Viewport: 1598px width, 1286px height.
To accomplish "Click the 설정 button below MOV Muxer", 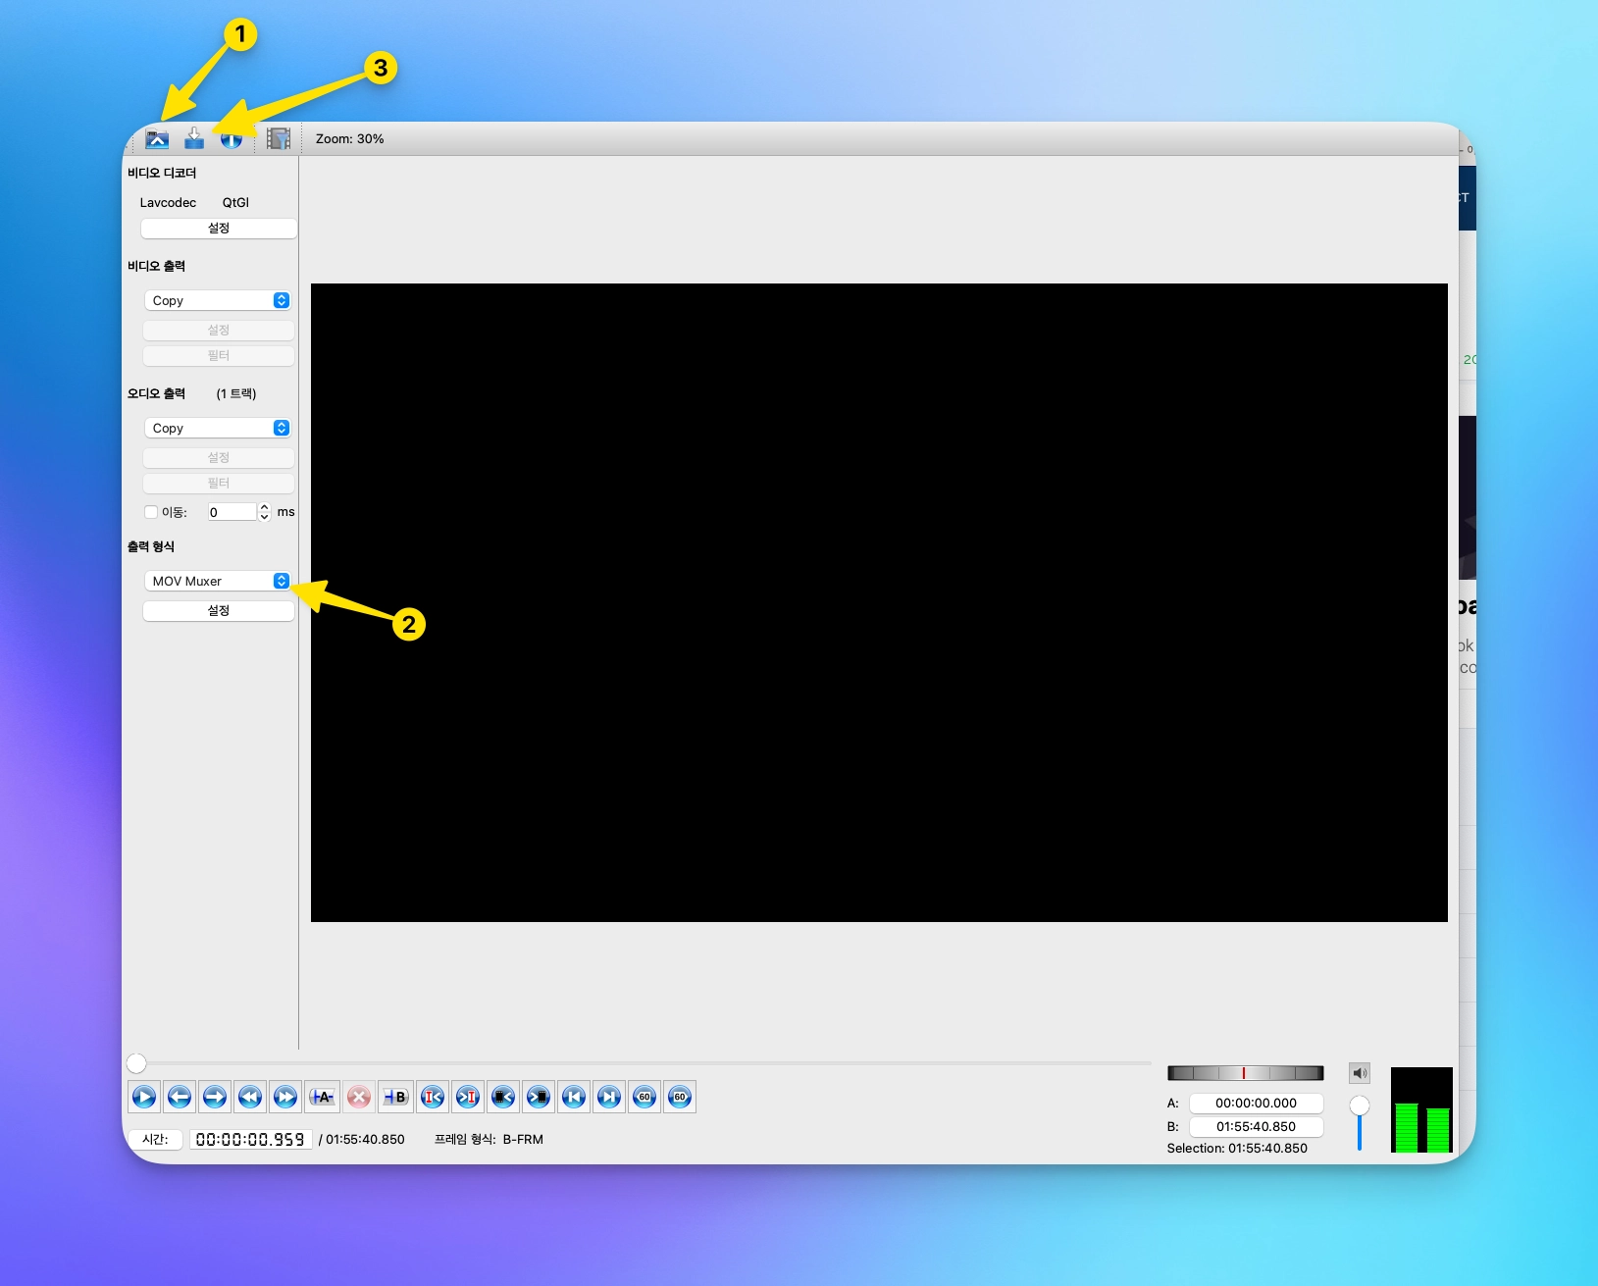I will 219,610.
